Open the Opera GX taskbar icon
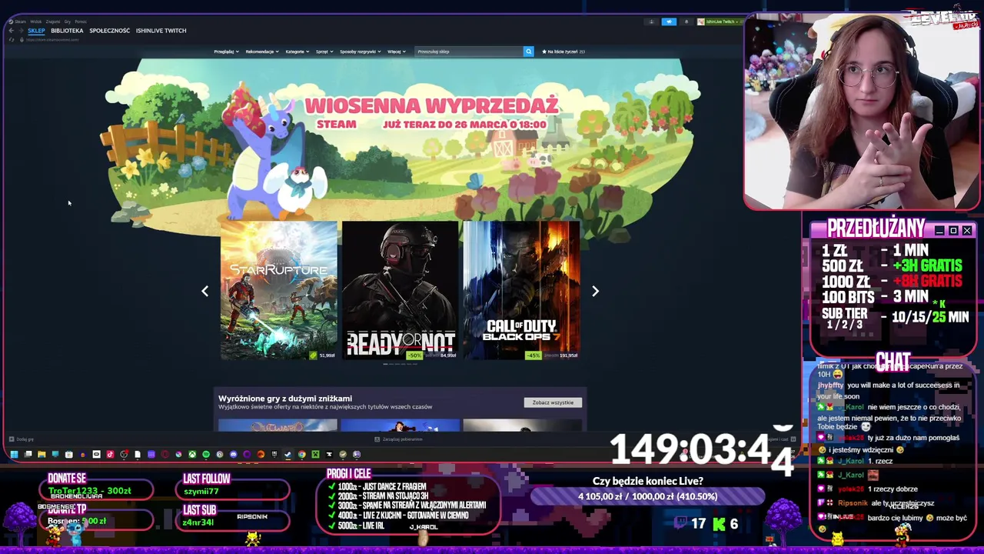Screen dimensions: 984x554 [x=165, y=454]
